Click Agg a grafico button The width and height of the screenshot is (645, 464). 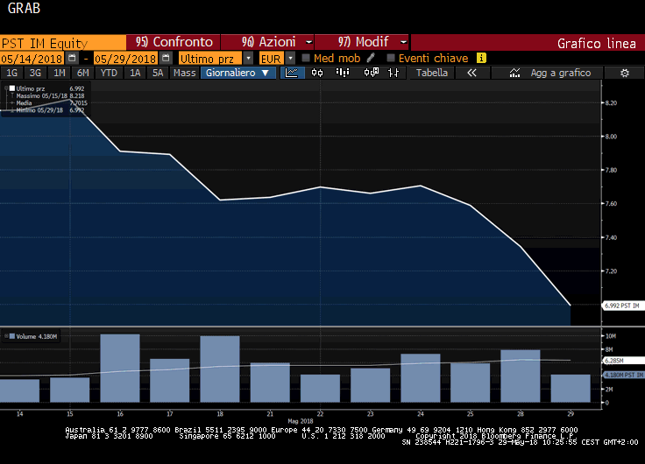[x=560, y=74]
